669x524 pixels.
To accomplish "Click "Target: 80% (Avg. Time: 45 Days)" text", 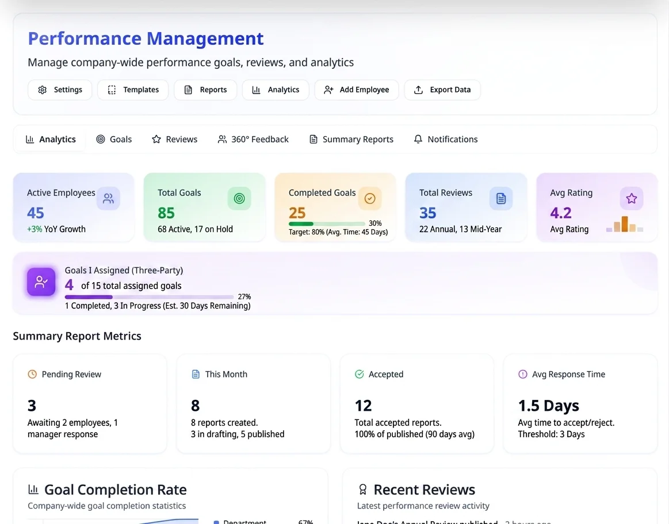I will coord(338,232).
